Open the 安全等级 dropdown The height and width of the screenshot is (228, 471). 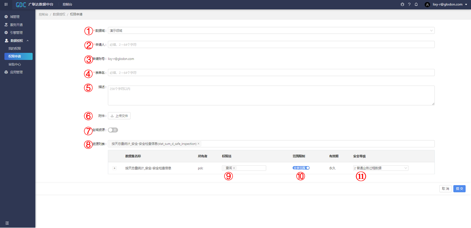(x=380, y=168)
